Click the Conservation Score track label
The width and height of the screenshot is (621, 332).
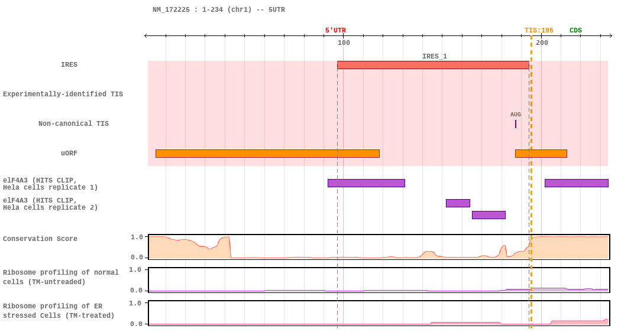(40, 239)
